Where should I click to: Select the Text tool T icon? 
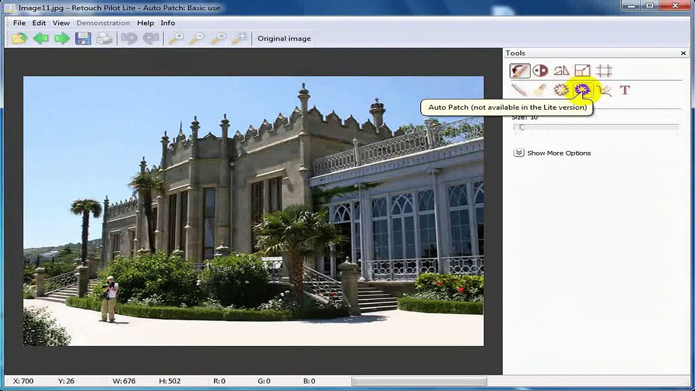pos(625,90)
